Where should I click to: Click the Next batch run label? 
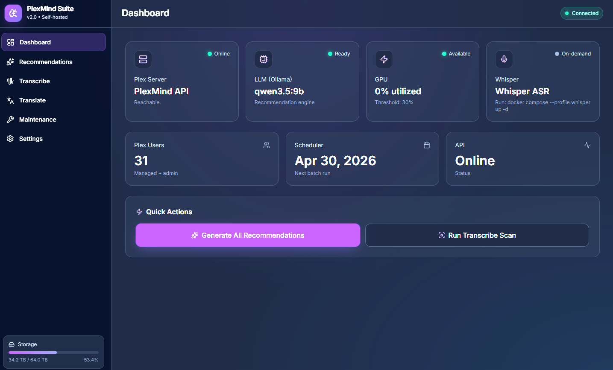tap(313, 173)
